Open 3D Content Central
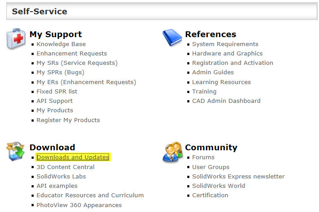 pyautogui.click(x=66, y=167)
